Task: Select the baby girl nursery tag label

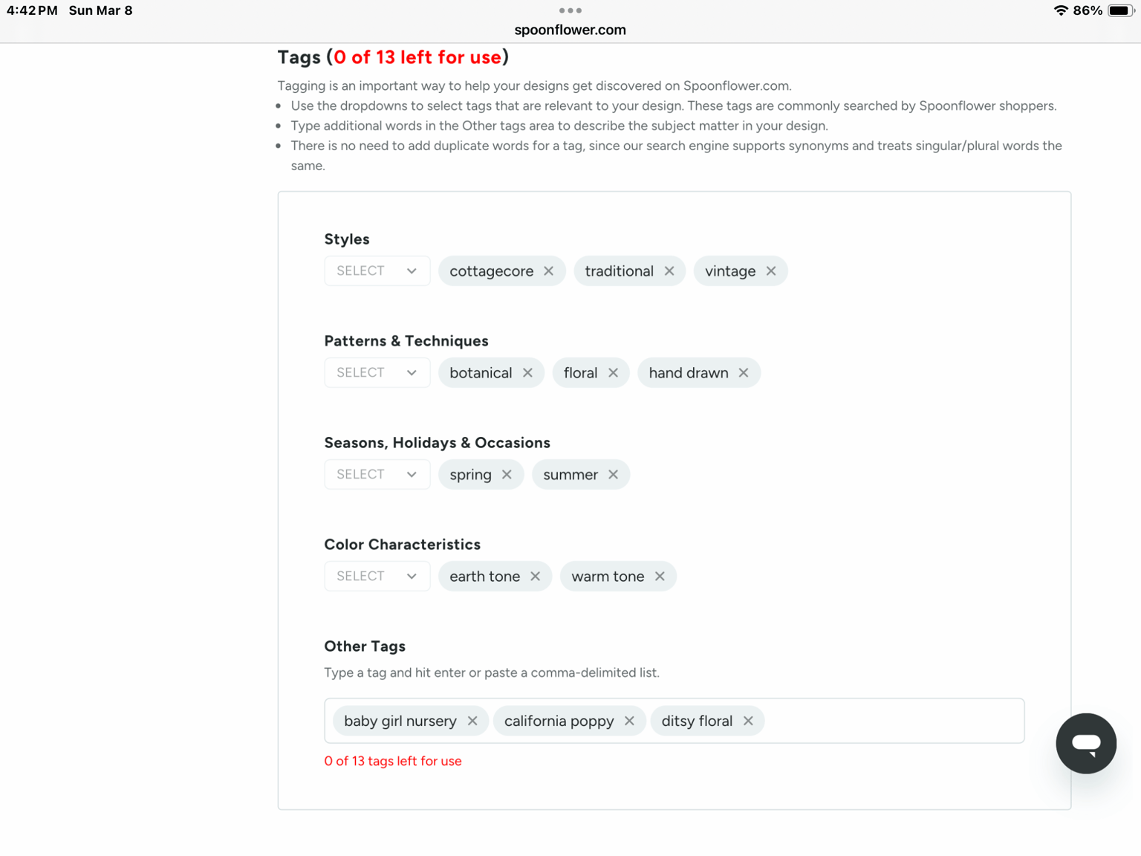Action: [400, 721]
